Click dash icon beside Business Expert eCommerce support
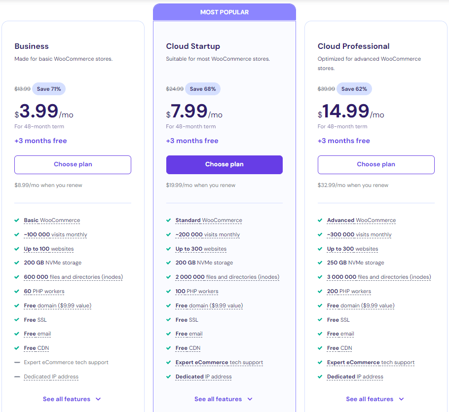 pos(17,362)
